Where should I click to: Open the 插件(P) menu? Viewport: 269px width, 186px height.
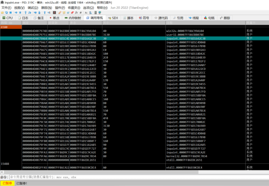click(x=60, y=8)
